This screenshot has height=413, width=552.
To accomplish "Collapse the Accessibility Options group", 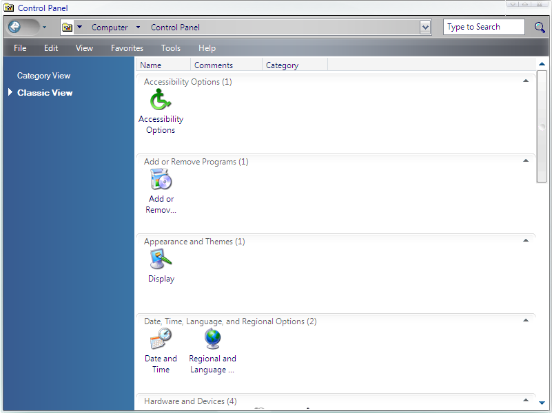I will click(x=526, y=81).
